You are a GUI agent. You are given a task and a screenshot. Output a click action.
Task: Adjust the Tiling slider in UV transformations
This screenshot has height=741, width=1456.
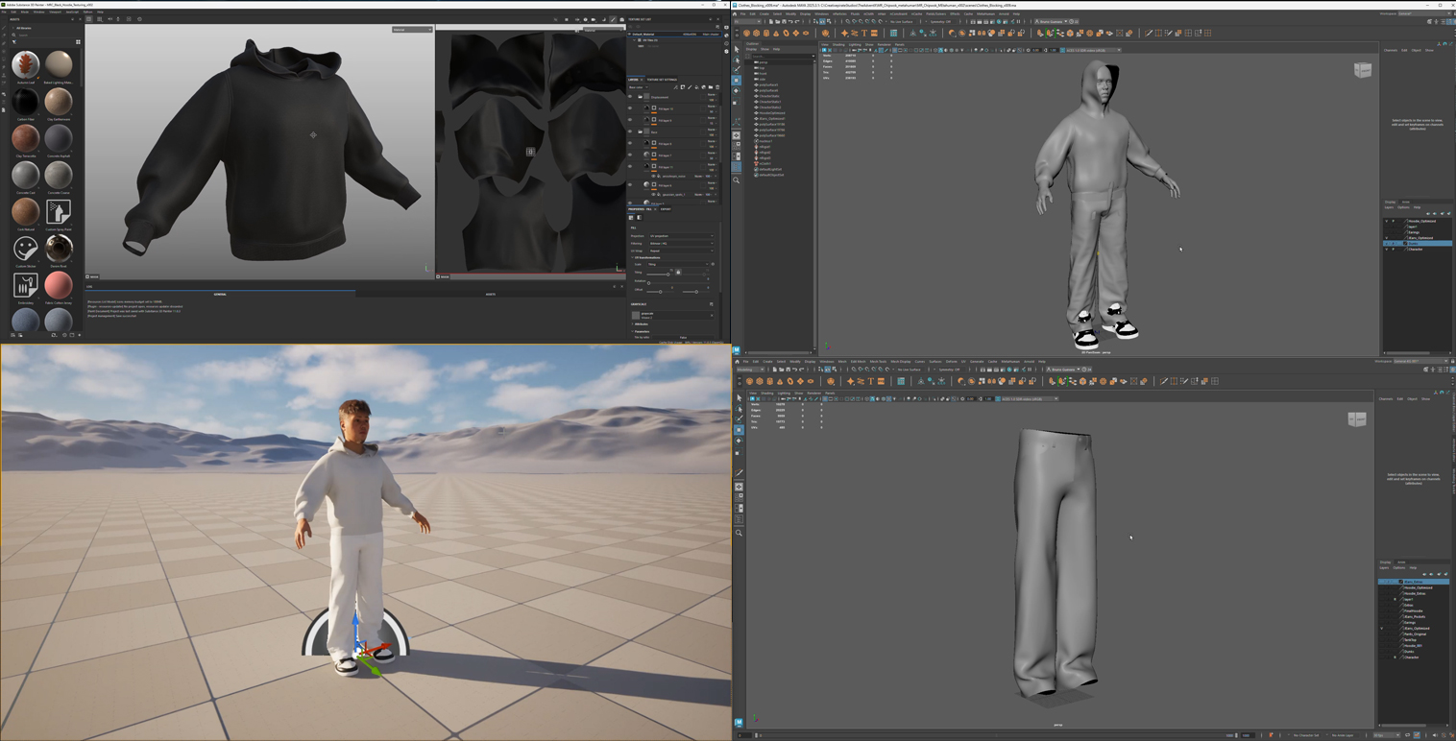point(668,274)
